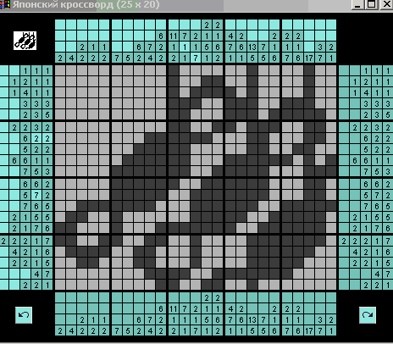
Task: Mark clue 17 in bottom column hints
Action: tap(309, 330)
